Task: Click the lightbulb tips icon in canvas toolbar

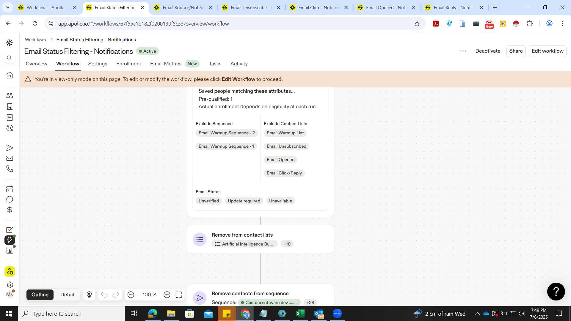Action: point(89,295)
